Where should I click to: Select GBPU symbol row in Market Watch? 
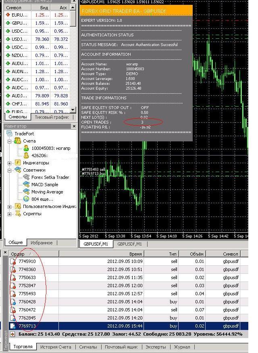(x=37, y=23)
